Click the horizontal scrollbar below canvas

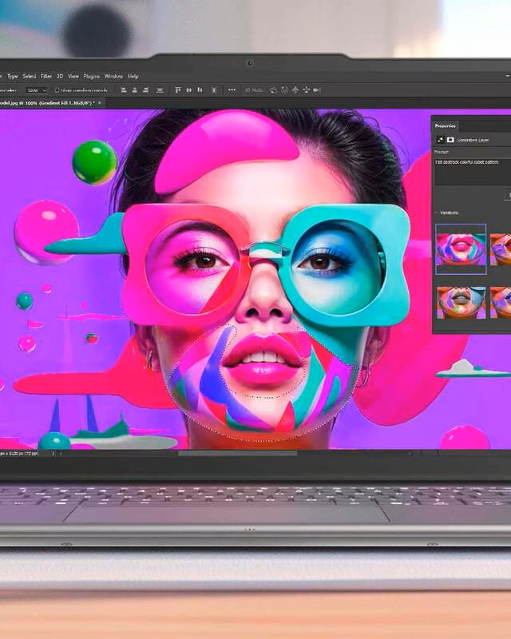click(x=238, y=453)
